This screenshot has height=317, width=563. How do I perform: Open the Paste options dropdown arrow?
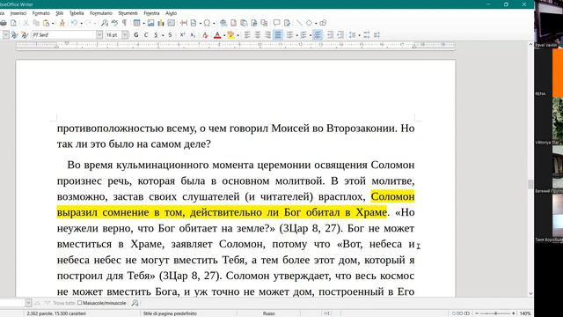(x=53, y=24)
